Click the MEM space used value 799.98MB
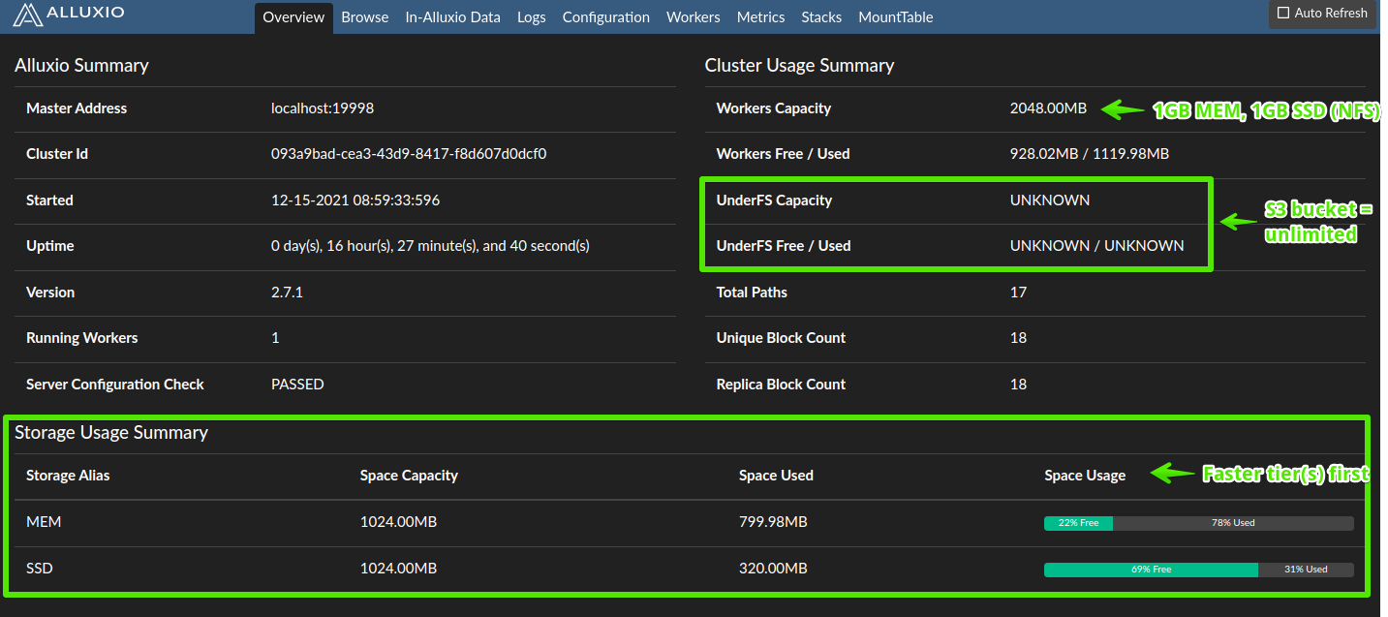This screenshot has width=1388, height=617. pyautogui.click(x=773, y=523)
